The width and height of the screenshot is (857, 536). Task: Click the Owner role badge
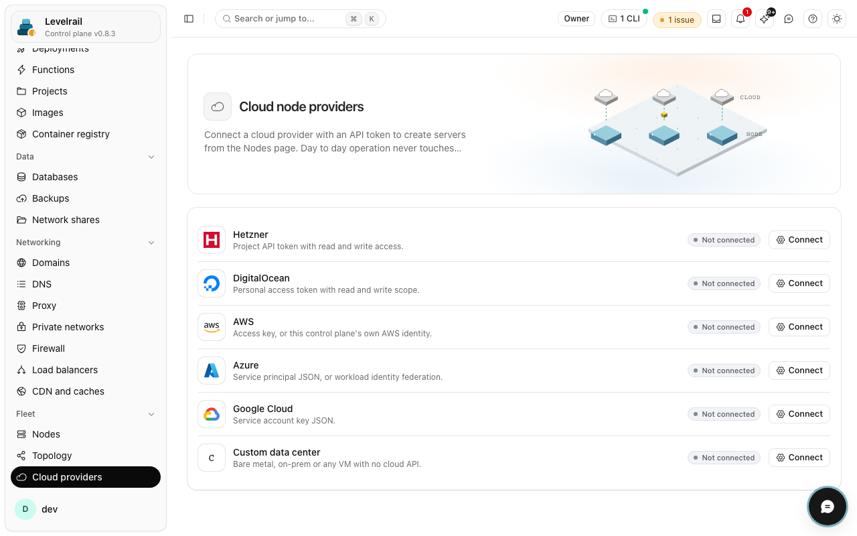tap(576, 19)
